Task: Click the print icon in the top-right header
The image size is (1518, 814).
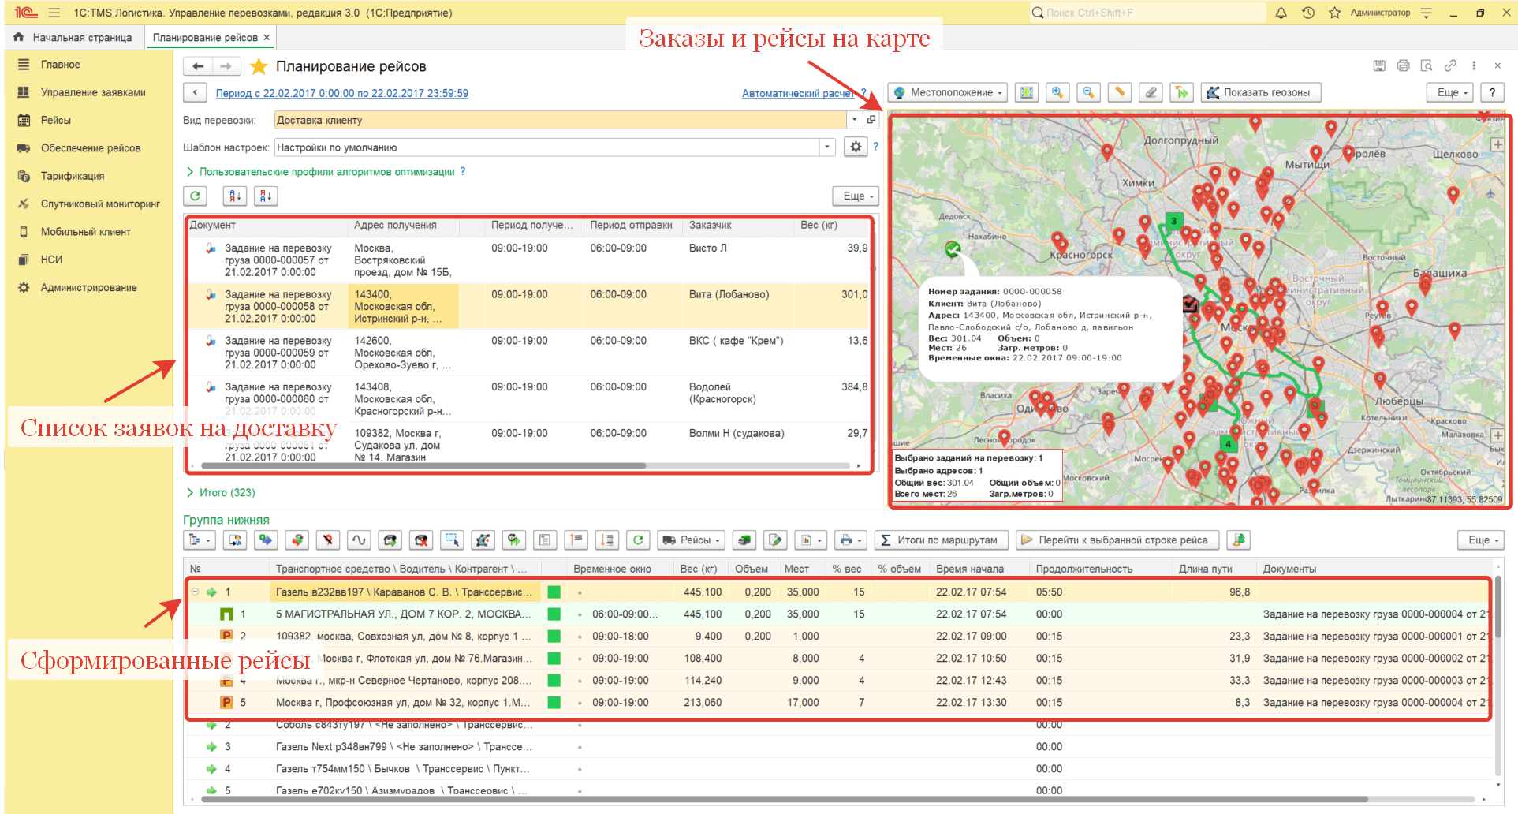Action: [1403, 66]
